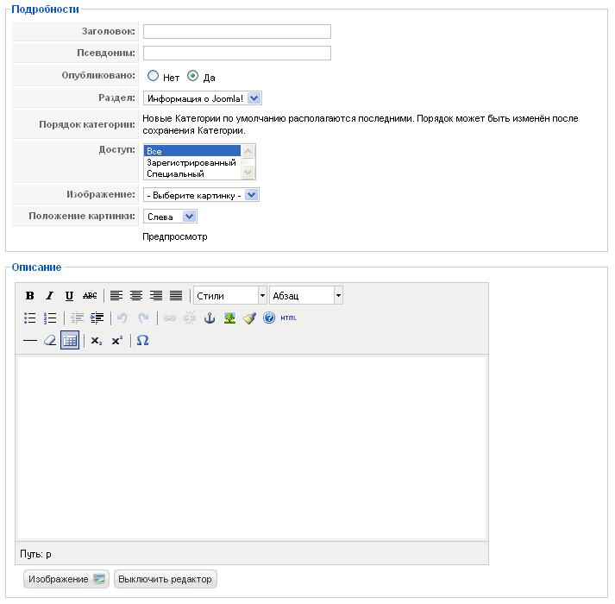Image resolution: width=615 pixels, height=604 pixels.
Task: Click the outdent icon
Action: tap(78, 318)
